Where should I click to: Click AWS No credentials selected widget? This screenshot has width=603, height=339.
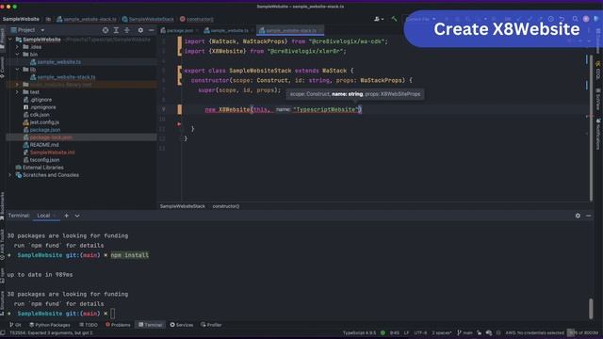pyautogui.click(x=534, y=332)
